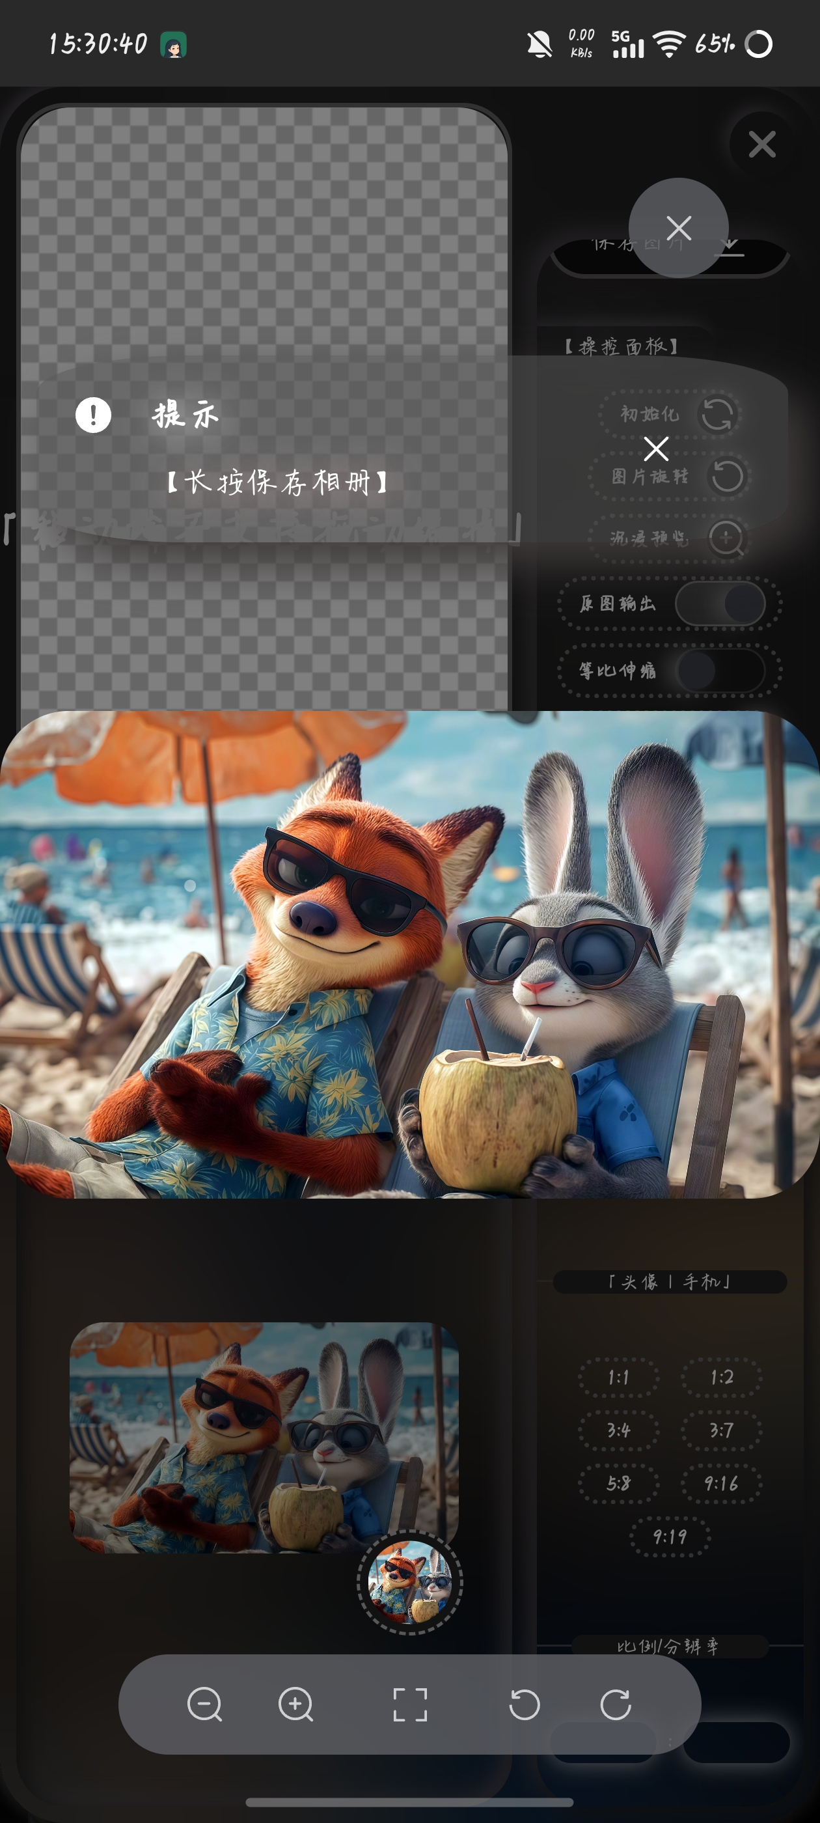Select the 9:16 aspect ratio
The width and height of the screenshot is (820, 1823).
(x=721, y=1483)
